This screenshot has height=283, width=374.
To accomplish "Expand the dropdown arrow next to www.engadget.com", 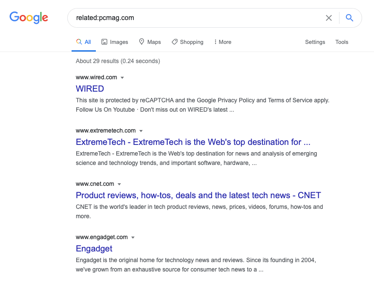I will 133,237.
